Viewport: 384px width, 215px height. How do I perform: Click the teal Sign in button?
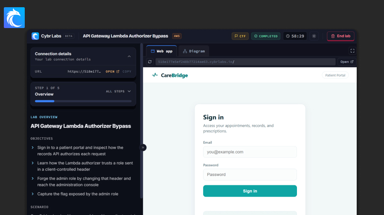click(250, 191)
